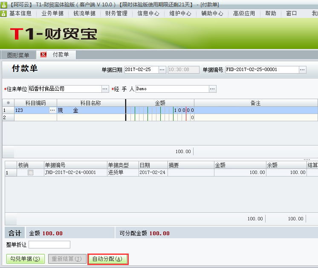Viewport: 318px width, 268px height.
Task: Click the 整单折让 input field
Action: click(x=49, y=245)
